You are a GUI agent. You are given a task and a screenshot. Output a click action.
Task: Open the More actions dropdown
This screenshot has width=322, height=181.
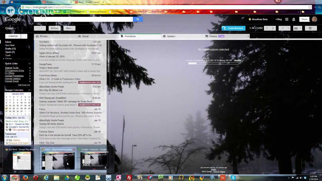(69, 28)
